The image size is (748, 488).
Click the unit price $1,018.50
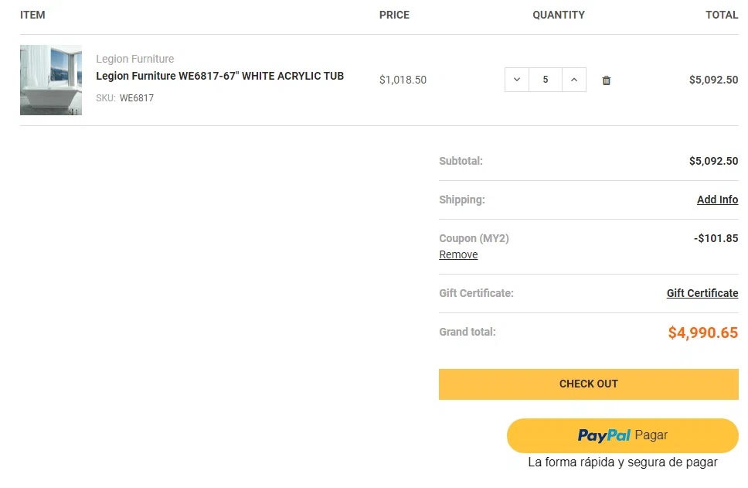click(403, 80)
